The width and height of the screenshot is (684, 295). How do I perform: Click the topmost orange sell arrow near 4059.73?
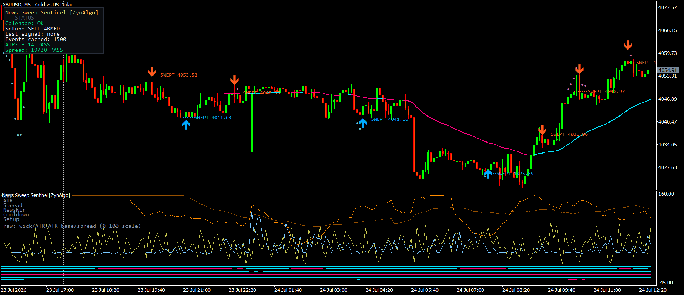(x=628, y=45)
